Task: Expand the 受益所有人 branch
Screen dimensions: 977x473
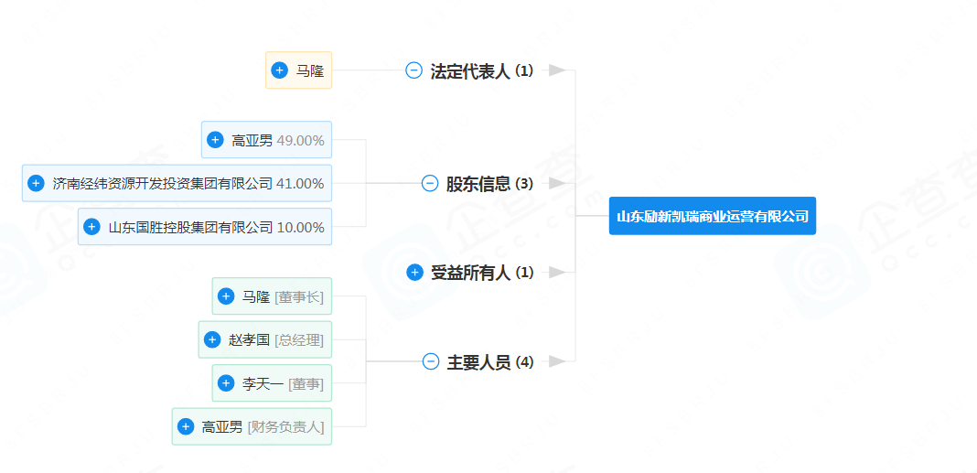Action: 414,272
